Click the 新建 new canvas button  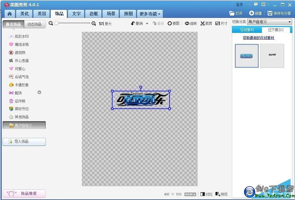pos(256,13)
